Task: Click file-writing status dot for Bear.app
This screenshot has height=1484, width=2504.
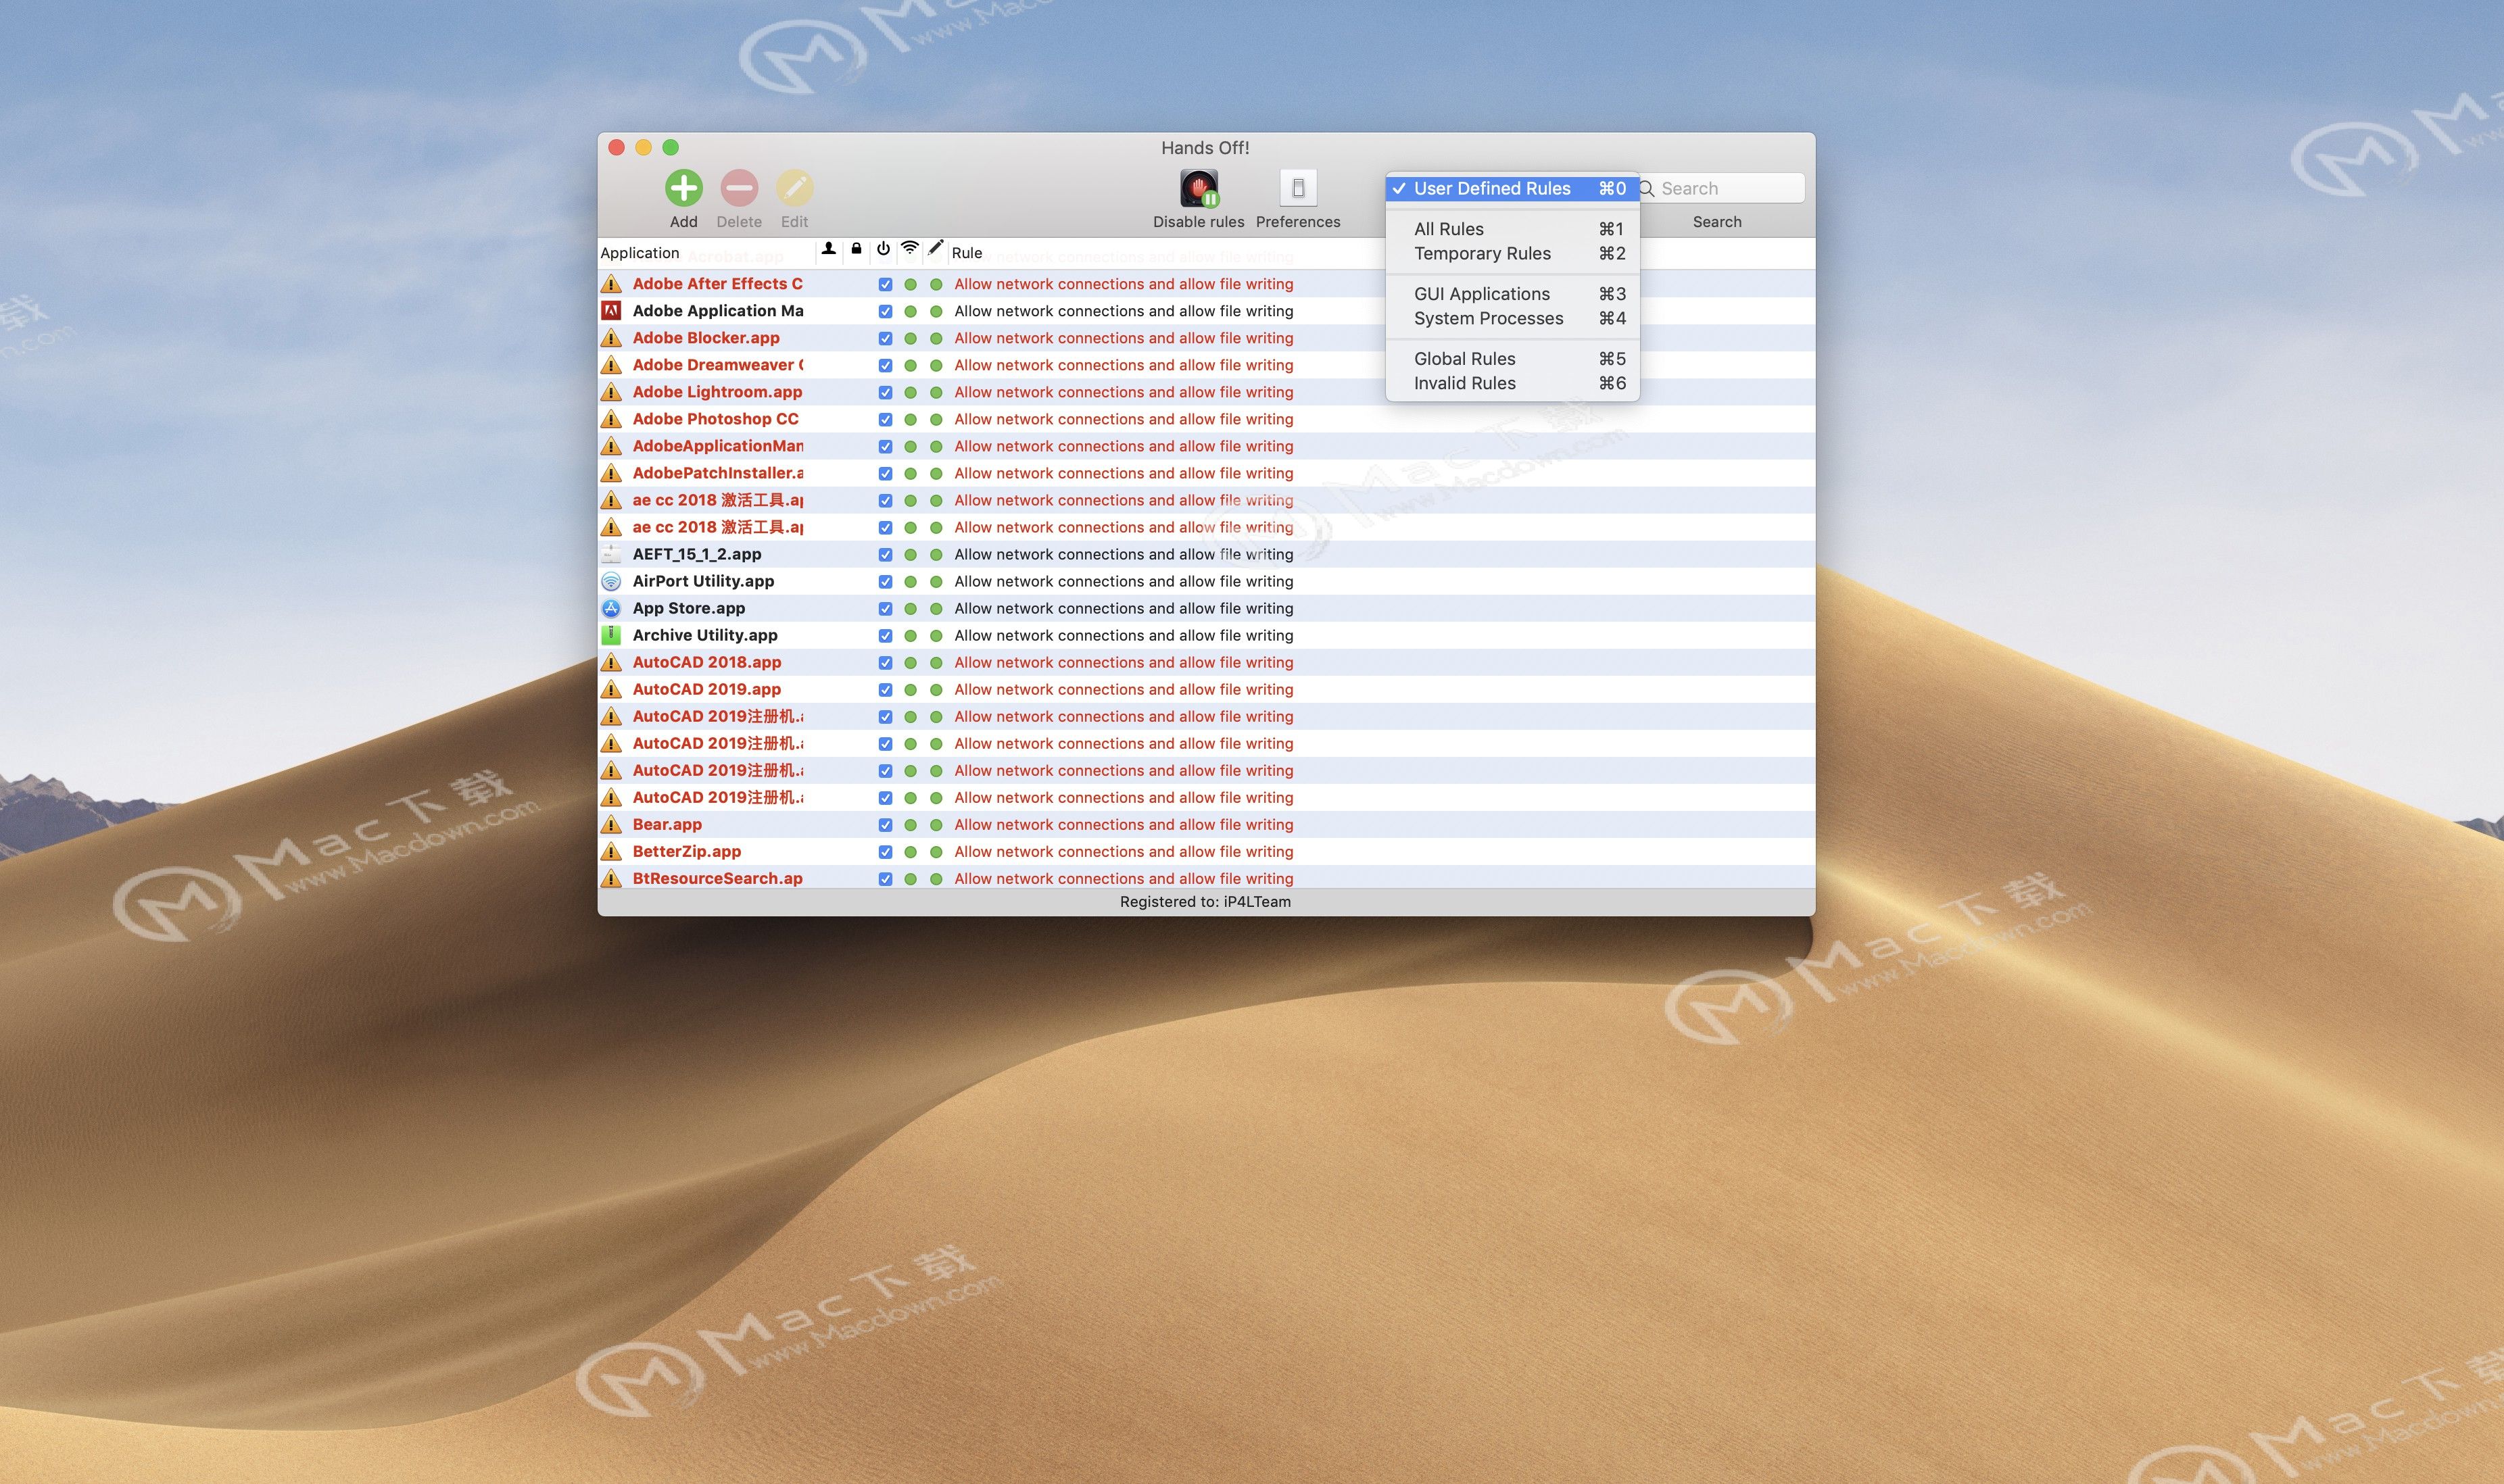Action: pos(936,824)
